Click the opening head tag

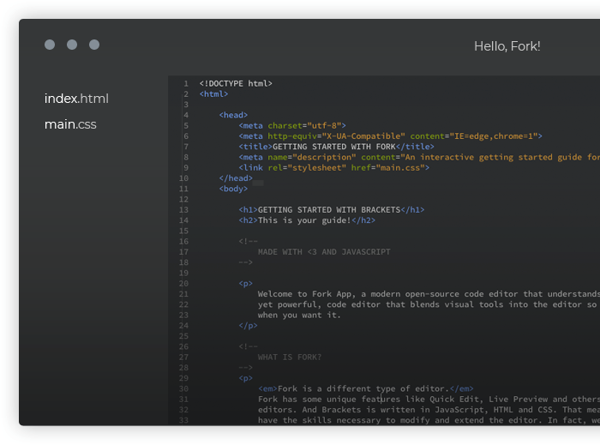(233, 115)
